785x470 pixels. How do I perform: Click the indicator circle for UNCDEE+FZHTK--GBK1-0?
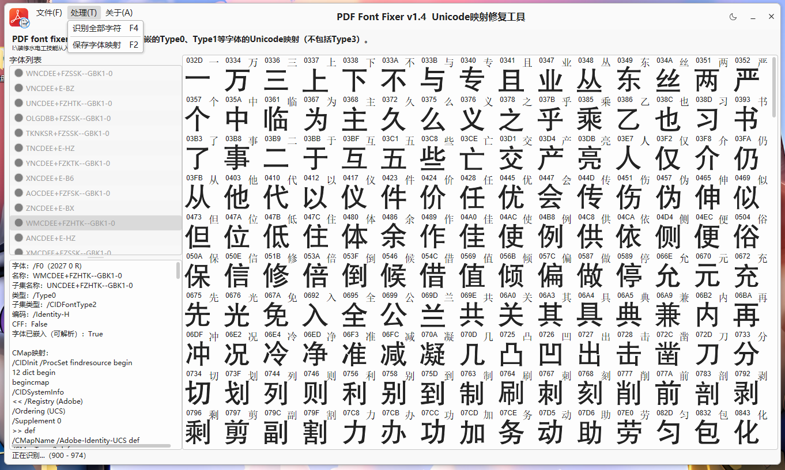coord(18,103)
